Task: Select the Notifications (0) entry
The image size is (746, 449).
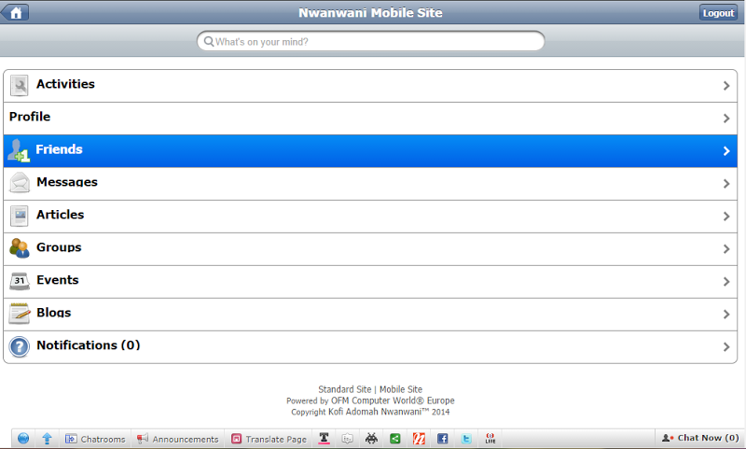Action: tap(370, 347)
